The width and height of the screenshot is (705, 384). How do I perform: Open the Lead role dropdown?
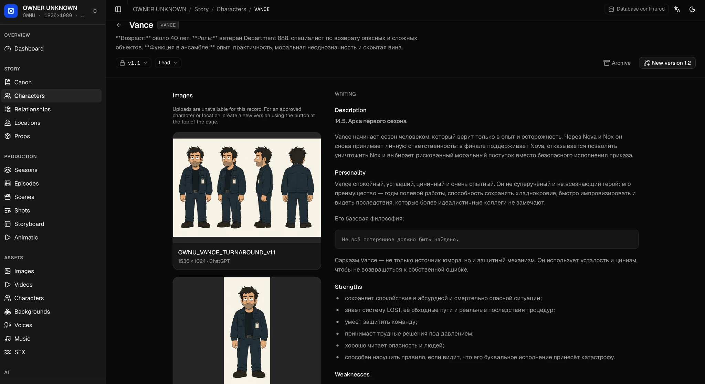tap(168, 63)
